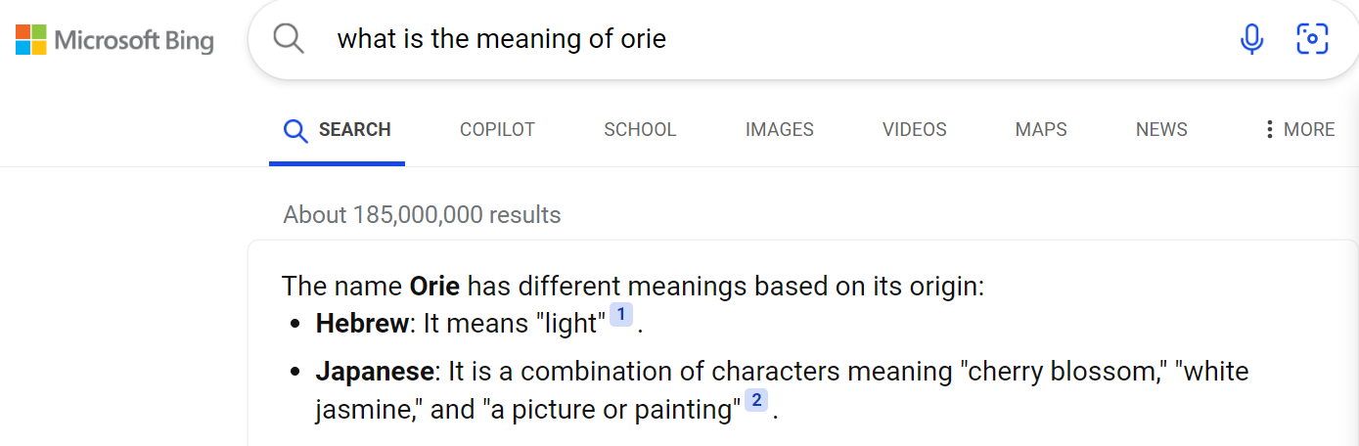Click the "cherry blossom" answer line
The width and height of the screenshot is (1359, 446).
(x=781, y=372)
